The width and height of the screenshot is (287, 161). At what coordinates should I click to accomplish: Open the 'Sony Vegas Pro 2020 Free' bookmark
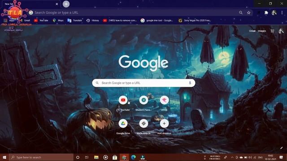[195, 21]
